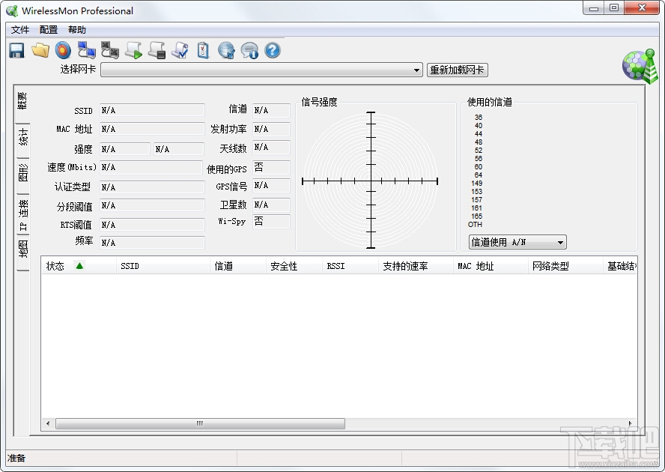Click the Wi-Spy value field
This screenshot has height=472, width=665.
pyautogui.click(x=271, y=222)
